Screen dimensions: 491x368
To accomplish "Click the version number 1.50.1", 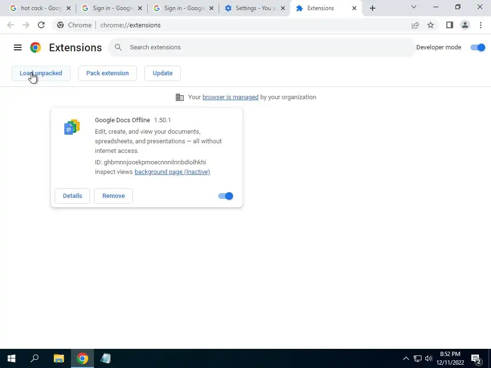I will tap(163, 120).
